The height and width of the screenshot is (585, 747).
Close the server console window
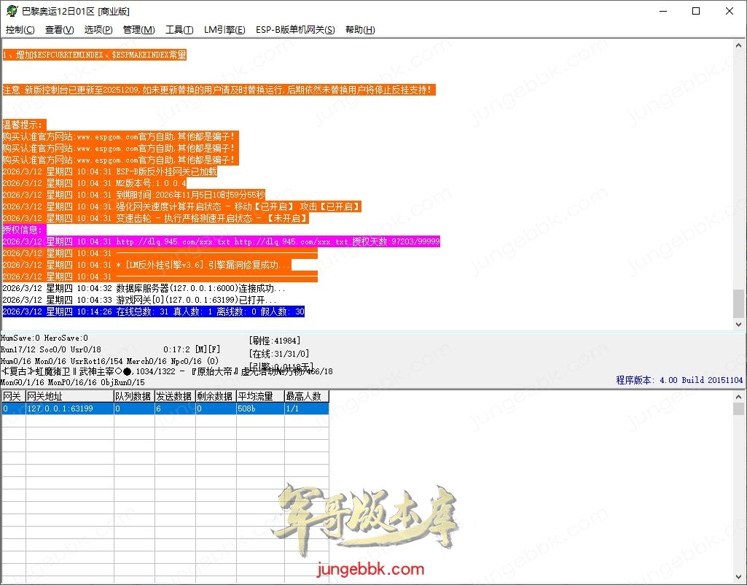tap(730, 12)
